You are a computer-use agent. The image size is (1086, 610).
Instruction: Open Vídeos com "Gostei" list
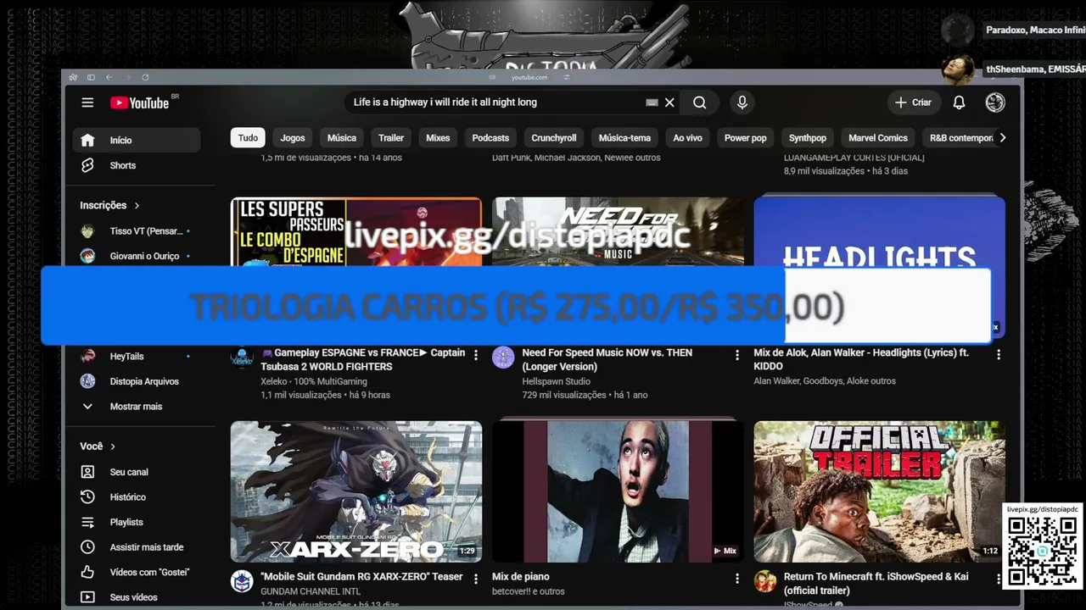[137, 572]
